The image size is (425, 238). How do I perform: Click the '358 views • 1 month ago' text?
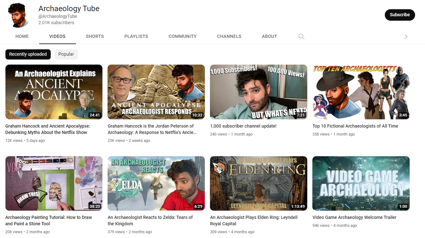[x=334, y=134]
